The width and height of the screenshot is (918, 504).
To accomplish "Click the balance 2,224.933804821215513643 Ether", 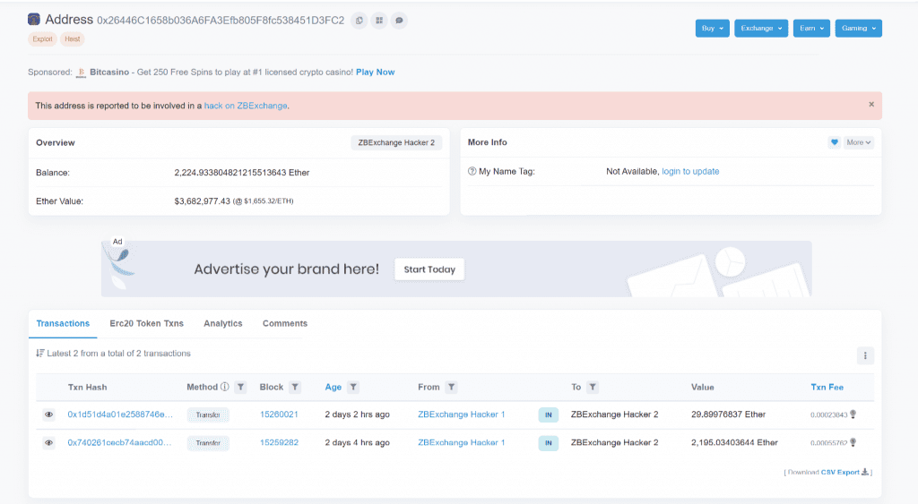I will tap(242, 173).
